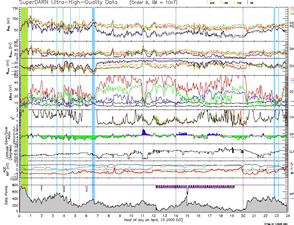294x225 pixels.
Task: Click the thick blue band near hour 6.6
Action: [x=93, y=96]
